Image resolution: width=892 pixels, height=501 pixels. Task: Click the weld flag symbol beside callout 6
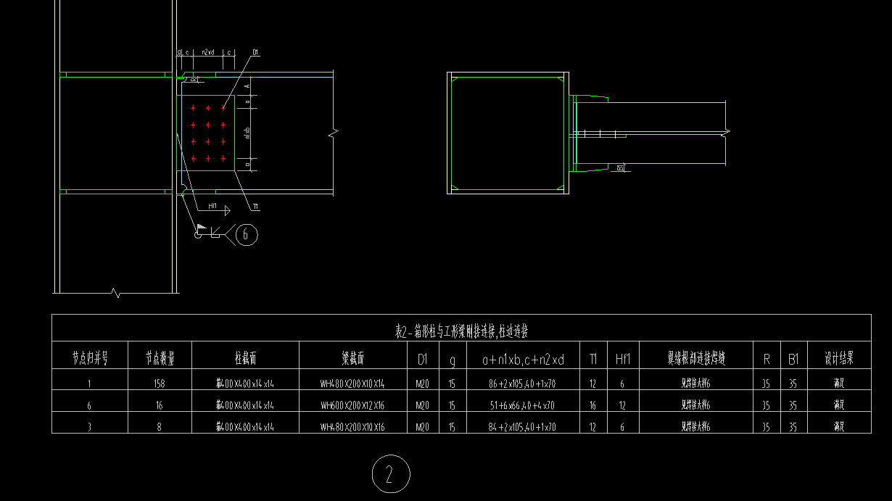(x=201, y=229)
